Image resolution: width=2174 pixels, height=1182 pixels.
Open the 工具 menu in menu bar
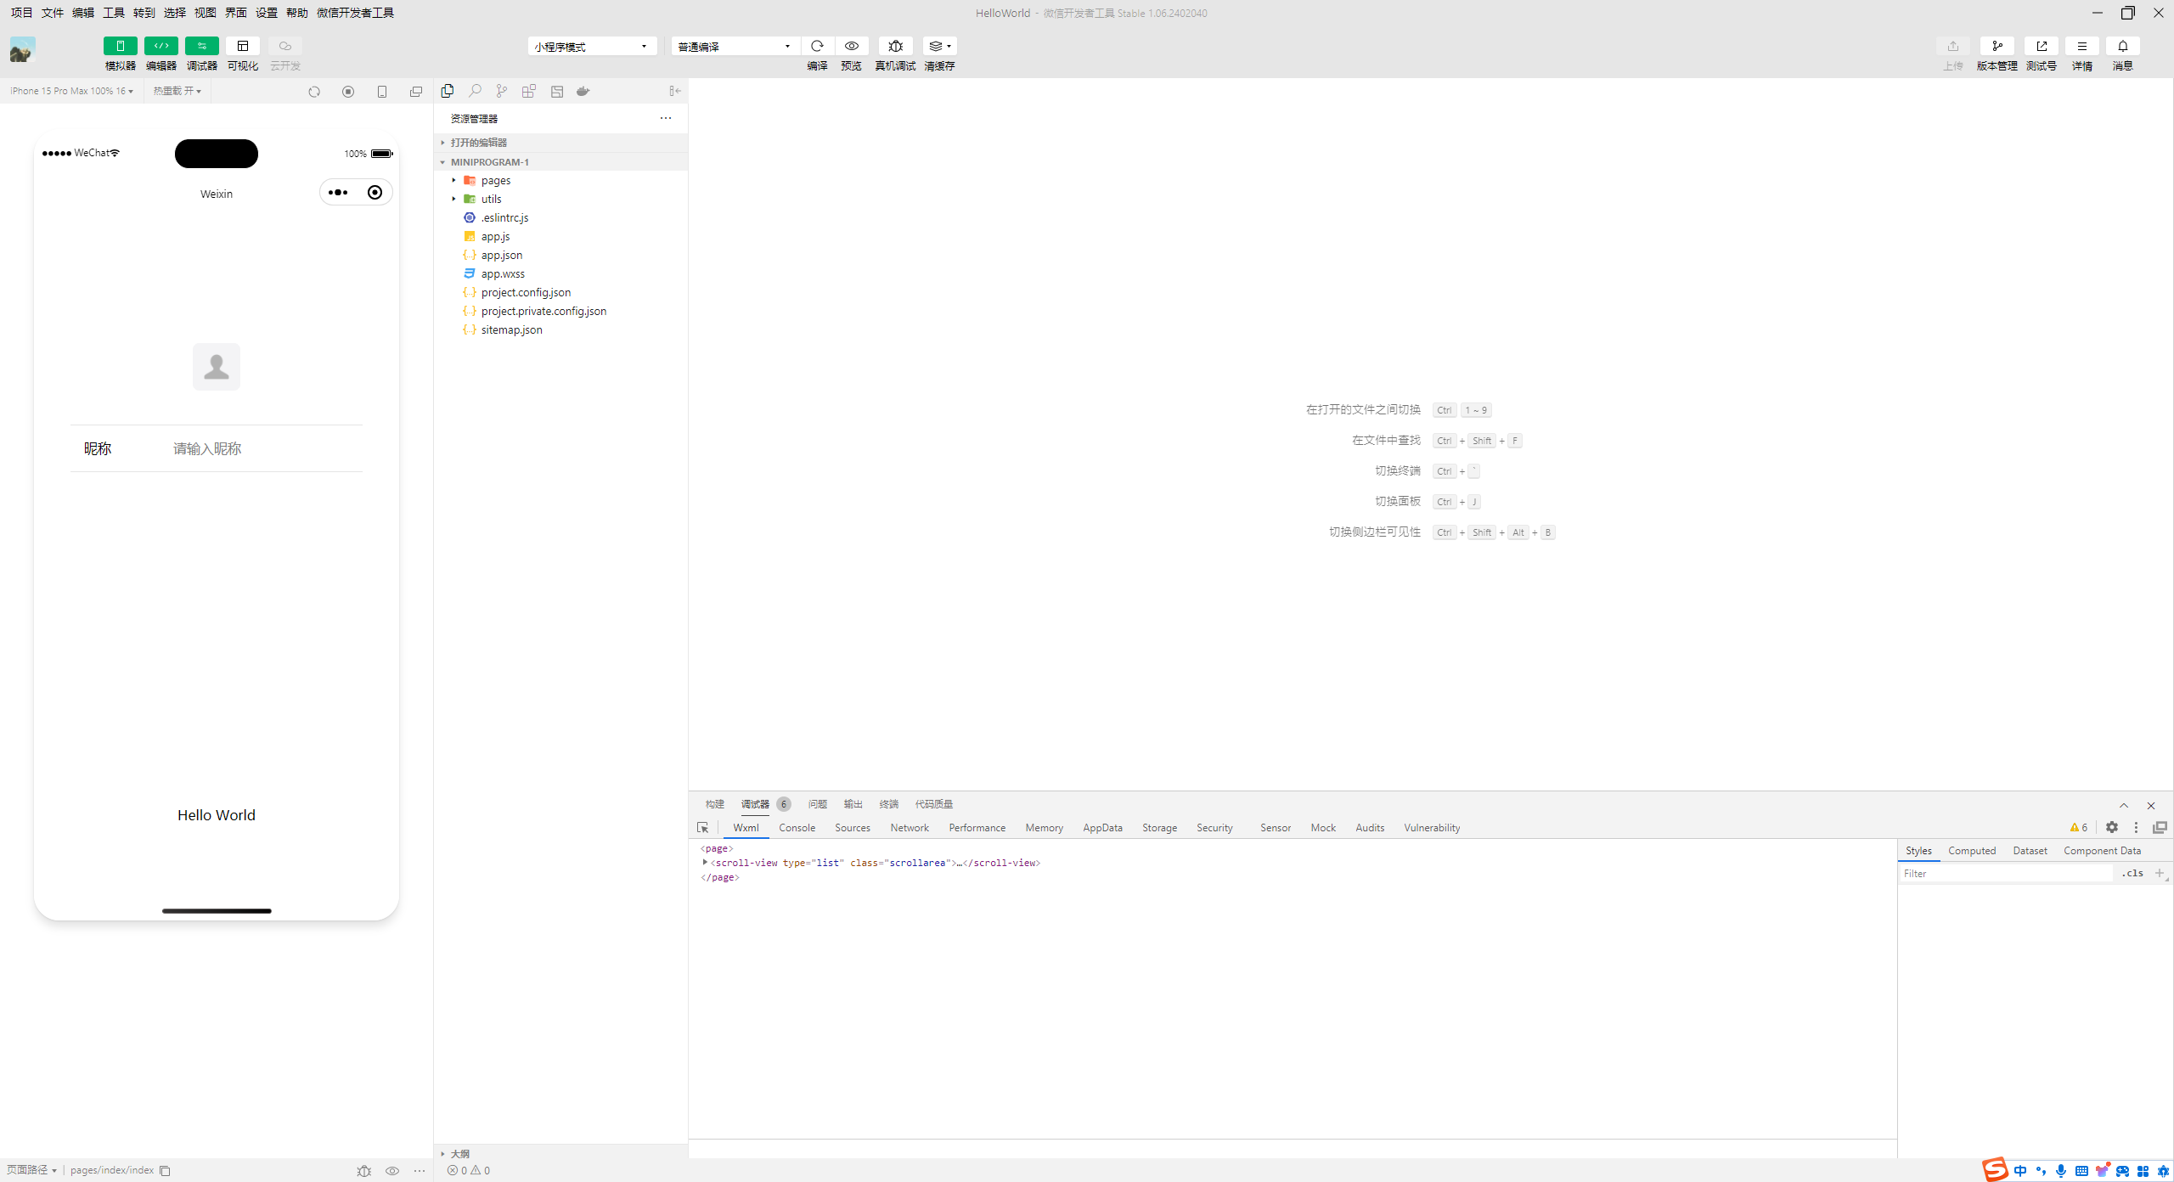(x=114, y=13)
